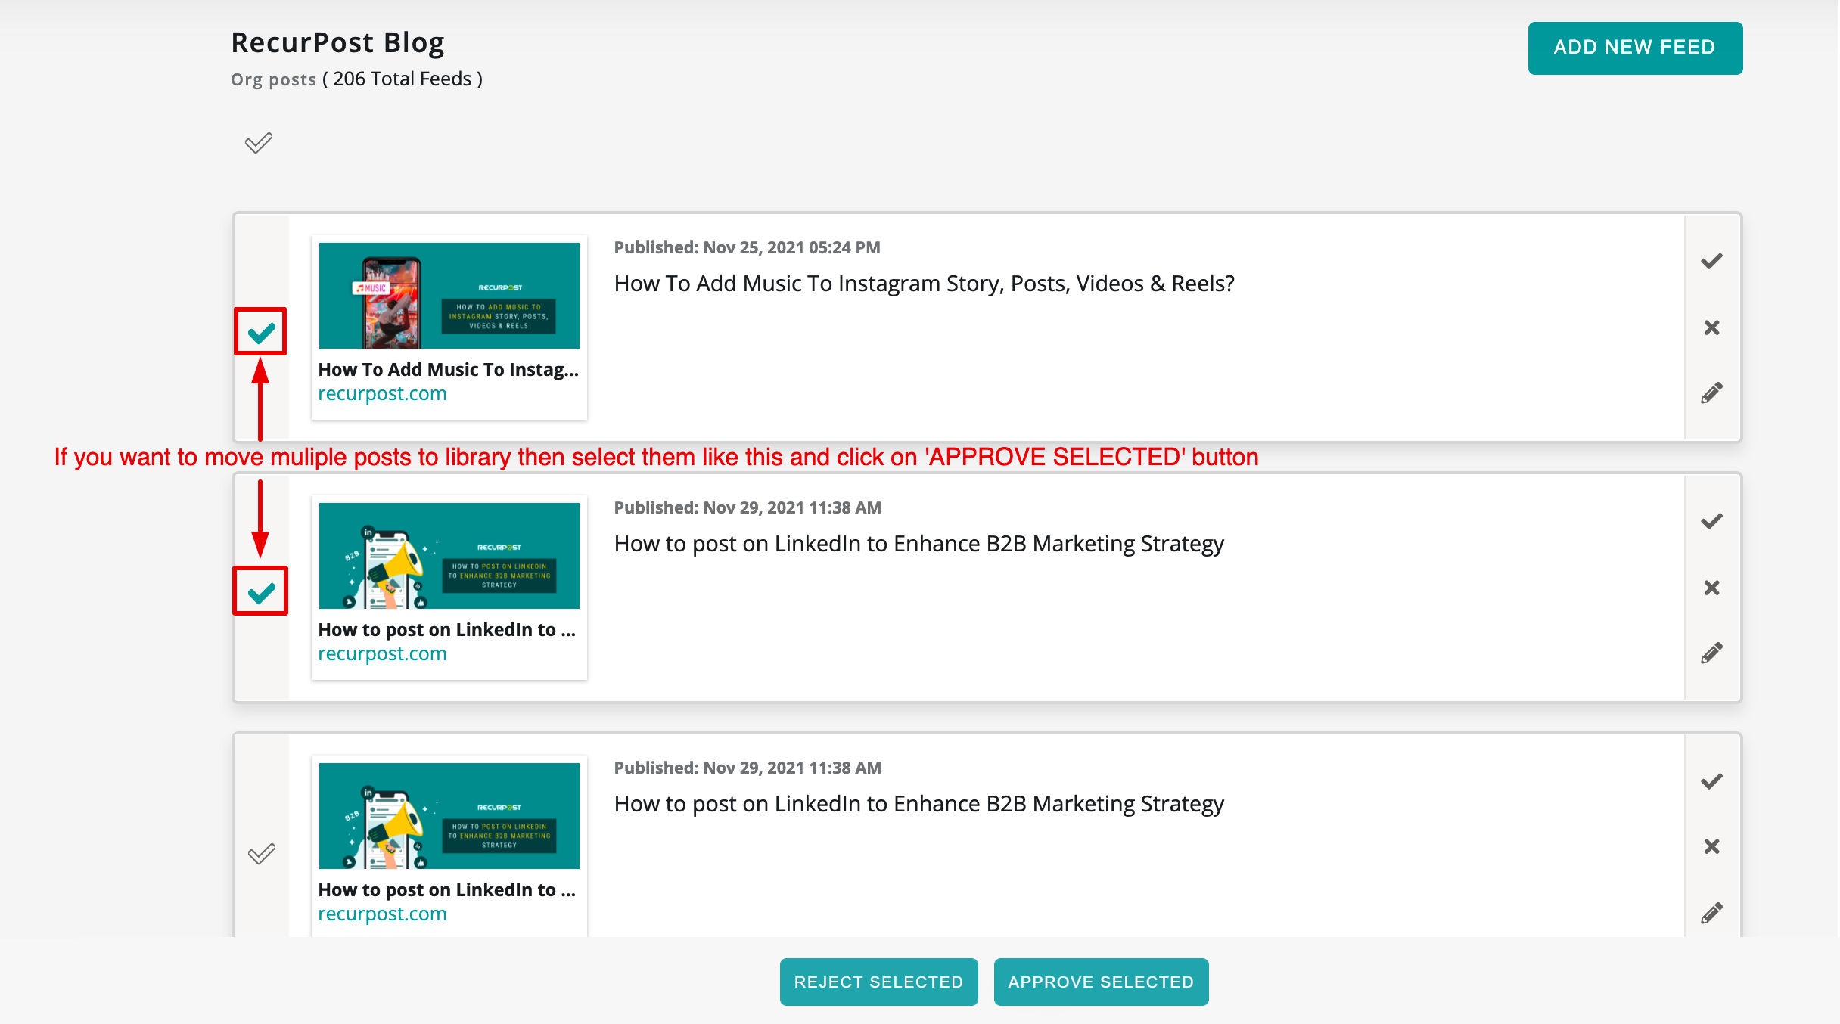Click the selected post's 'How to post on LinkedIn to ...' card title
The height and width of the screenshot is (1024, 1840).
tap(447, 630)
